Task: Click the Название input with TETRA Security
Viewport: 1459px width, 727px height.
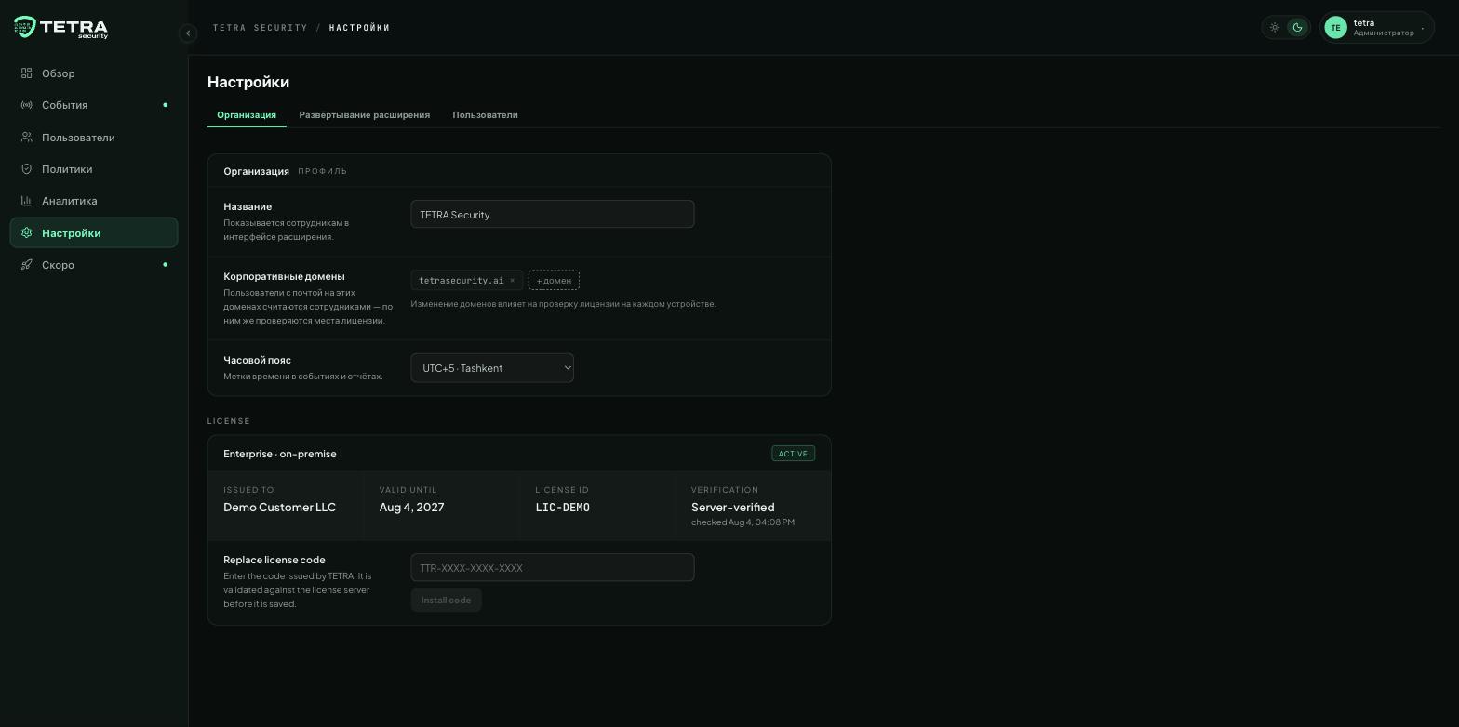Action: 553,215
